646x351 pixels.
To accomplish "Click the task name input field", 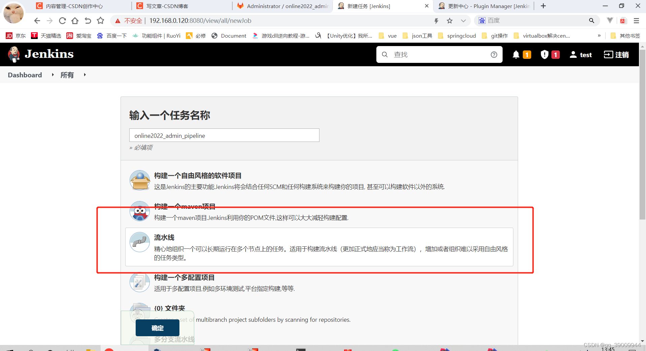I will pyautogui.click(x=224, y=135).
